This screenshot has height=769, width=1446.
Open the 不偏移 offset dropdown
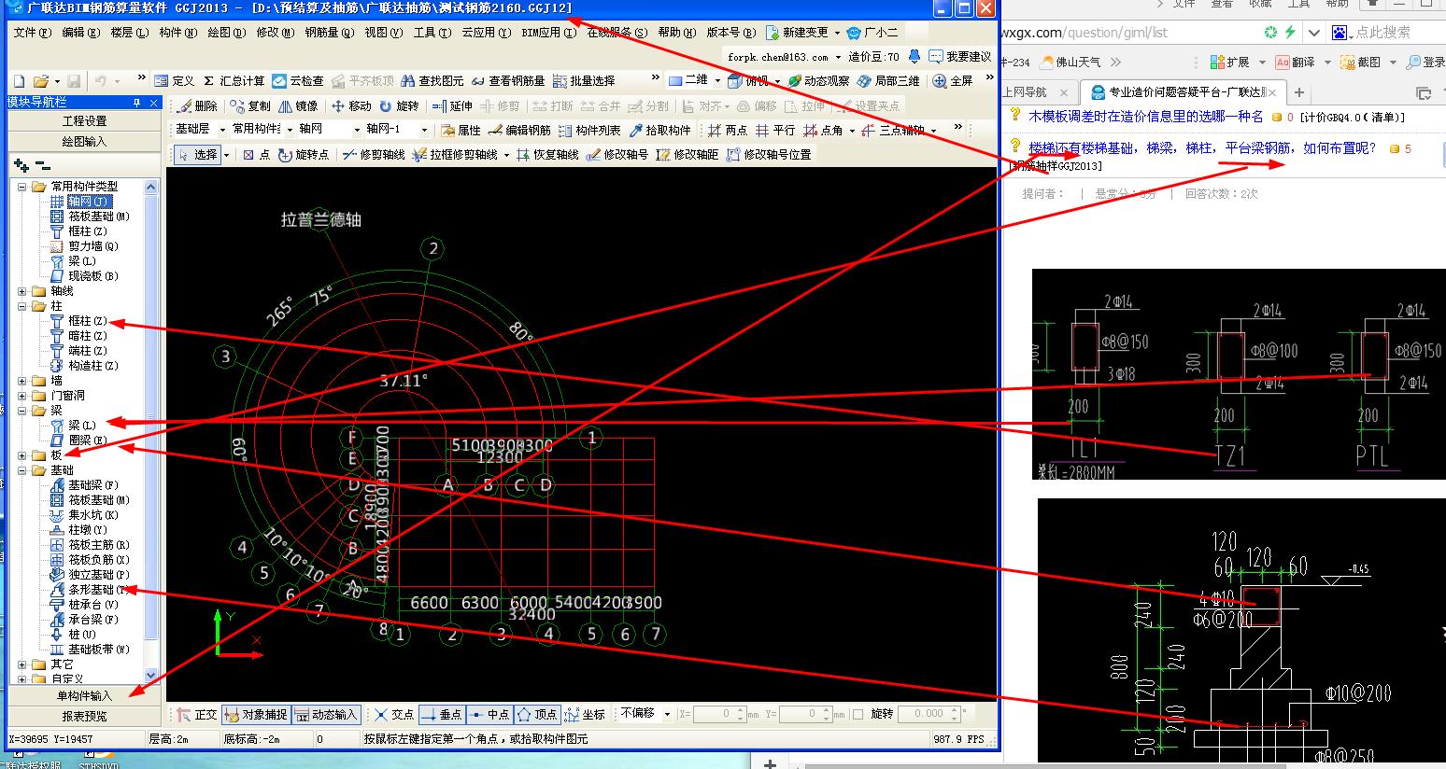tap(667, 714)
